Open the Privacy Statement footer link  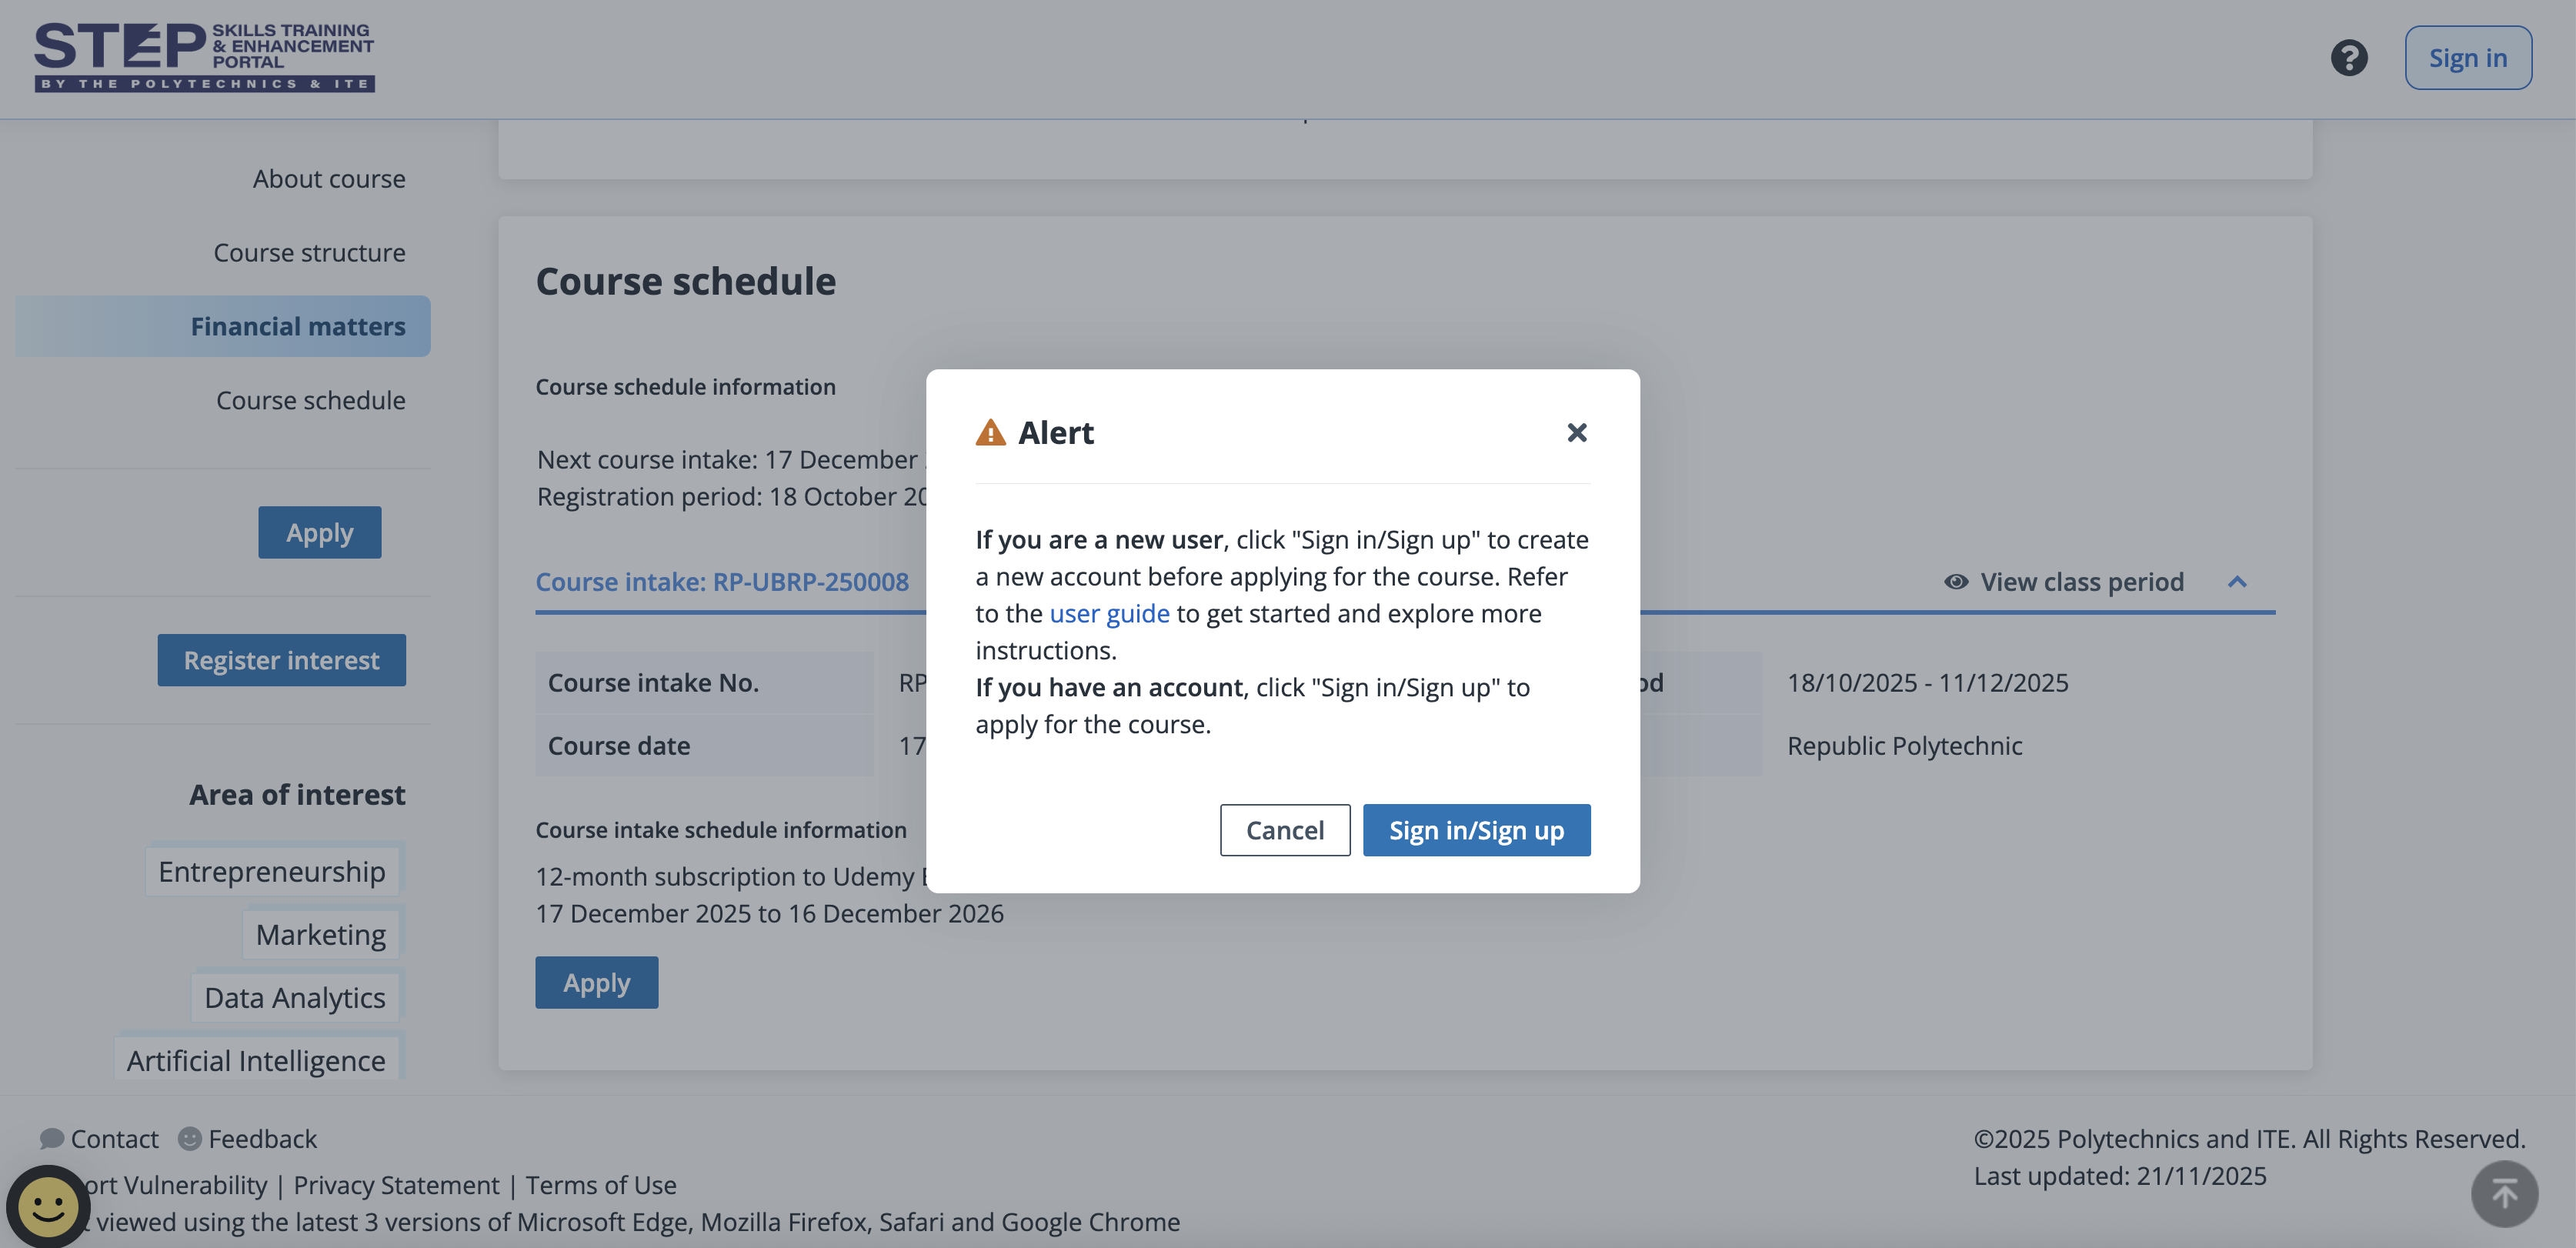396,1185
